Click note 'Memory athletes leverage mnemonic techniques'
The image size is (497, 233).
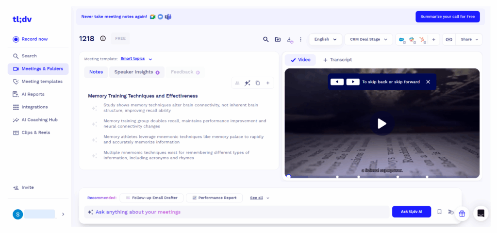(183, 139)
